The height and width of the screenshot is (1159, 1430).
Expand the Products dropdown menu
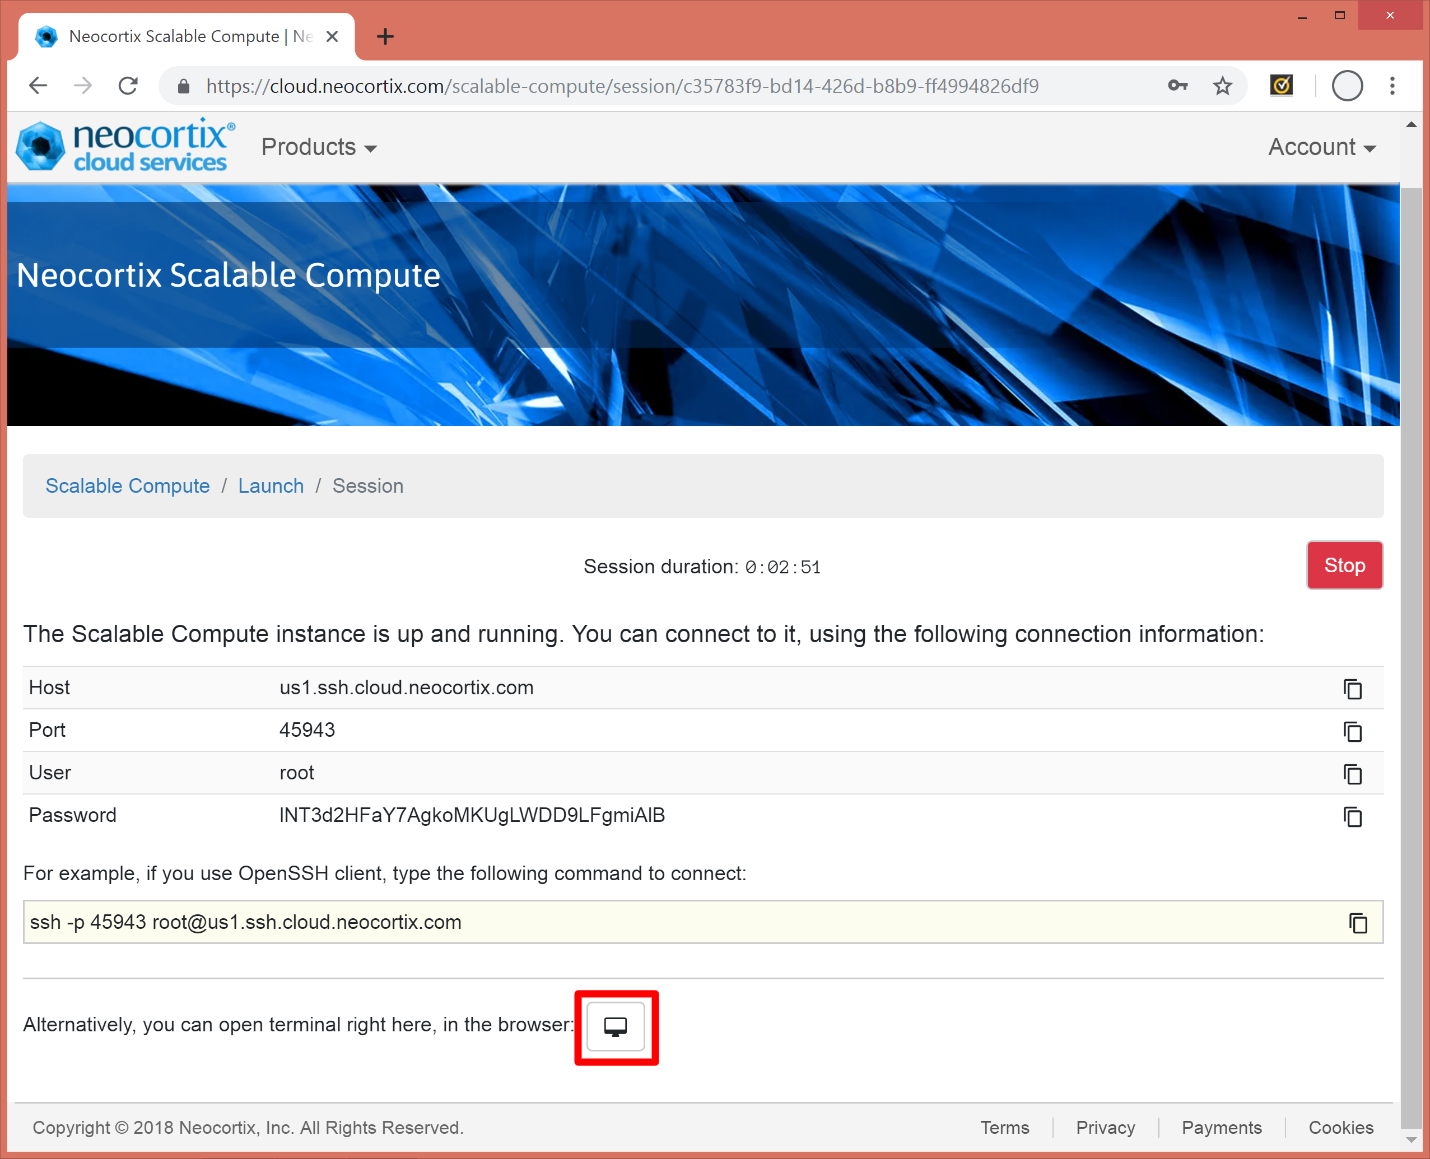point(319,147)
